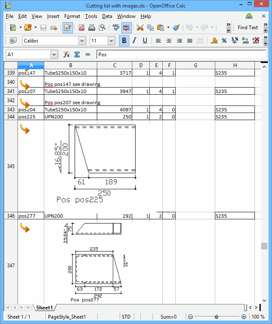Screen dimensions: 272x324
Task: Click the Find Text button
Action: tap(248, 28)
